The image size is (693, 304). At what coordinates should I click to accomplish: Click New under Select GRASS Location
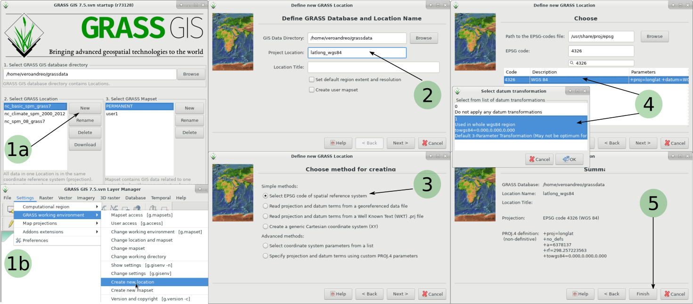[x=85, y=108]
